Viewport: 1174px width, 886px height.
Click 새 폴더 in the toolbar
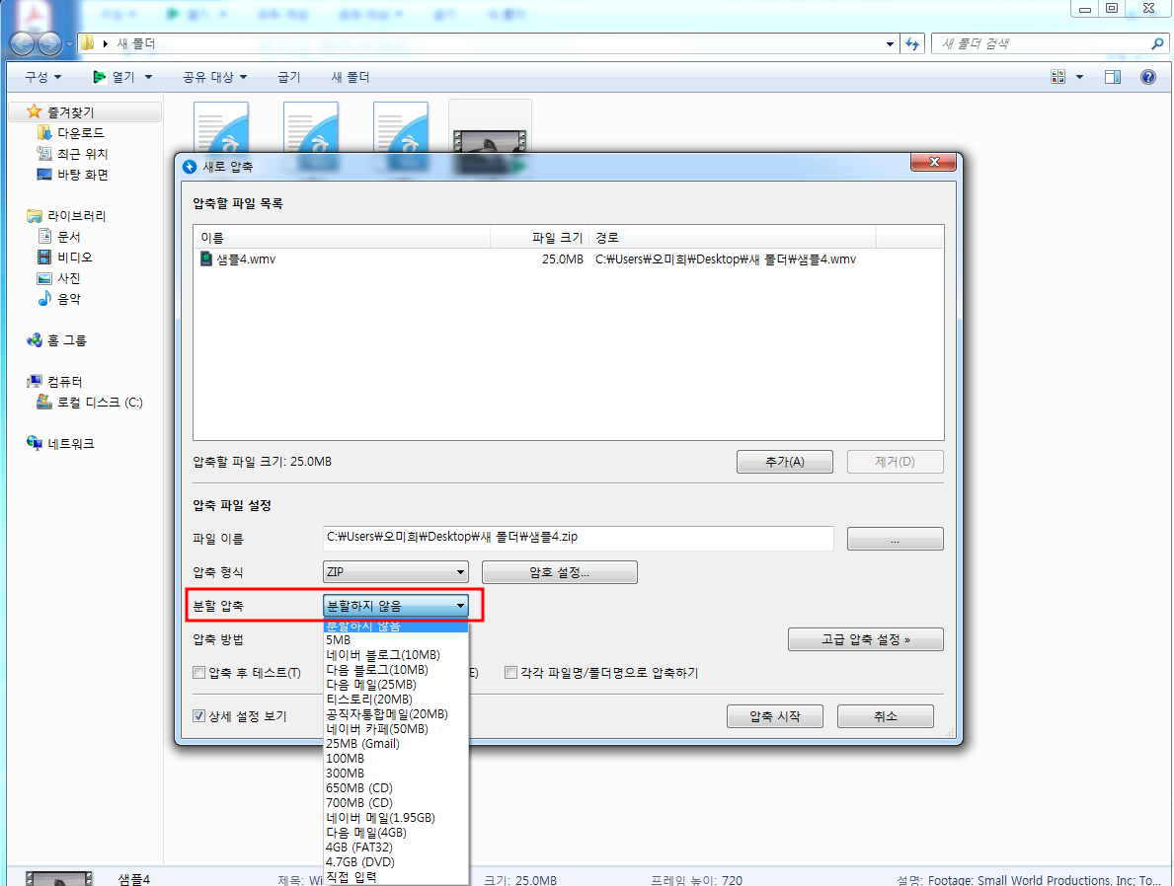[351, 76]
